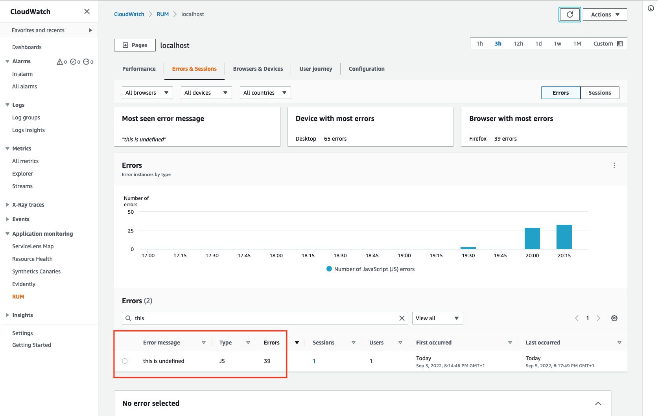Select 1d time range
The width and height of the screenshot is (658, 416).
pos(538,44)
